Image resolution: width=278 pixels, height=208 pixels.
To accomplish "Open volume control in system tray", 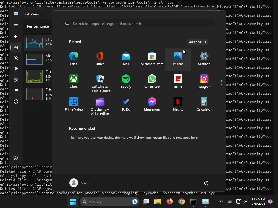I will pos(245,201).
